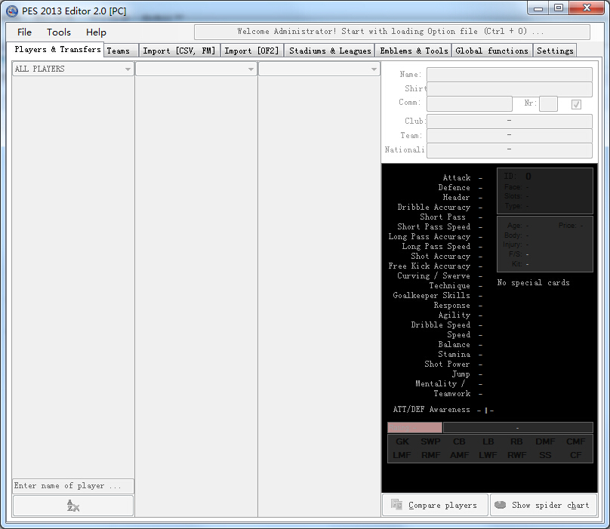Image resolution: width=610 pixels, height=529 pixels.
Task: Toggle the CF position cell
Action: [575, 454]
